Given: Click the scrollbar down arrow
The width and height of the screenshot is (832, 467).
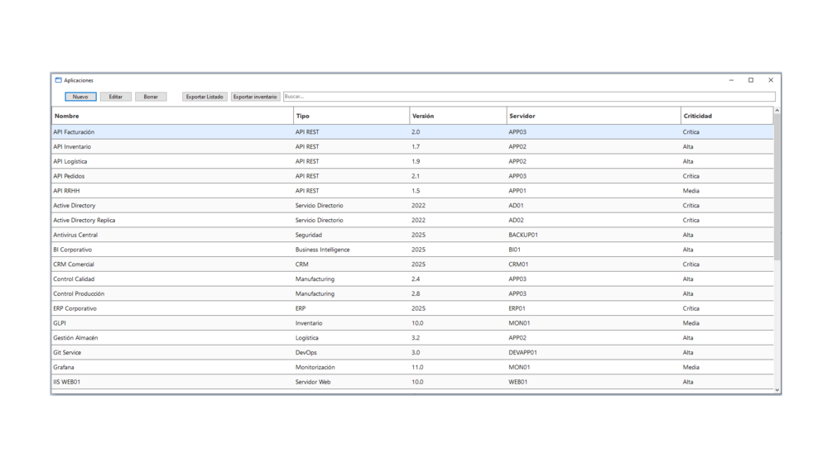Looking at the screenshot, I should tap(777, 389).
